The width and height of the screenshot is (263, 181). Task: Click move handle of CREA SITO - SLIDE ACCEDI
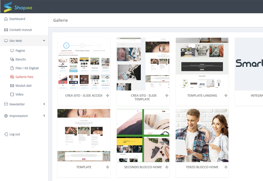click(108, 96)
